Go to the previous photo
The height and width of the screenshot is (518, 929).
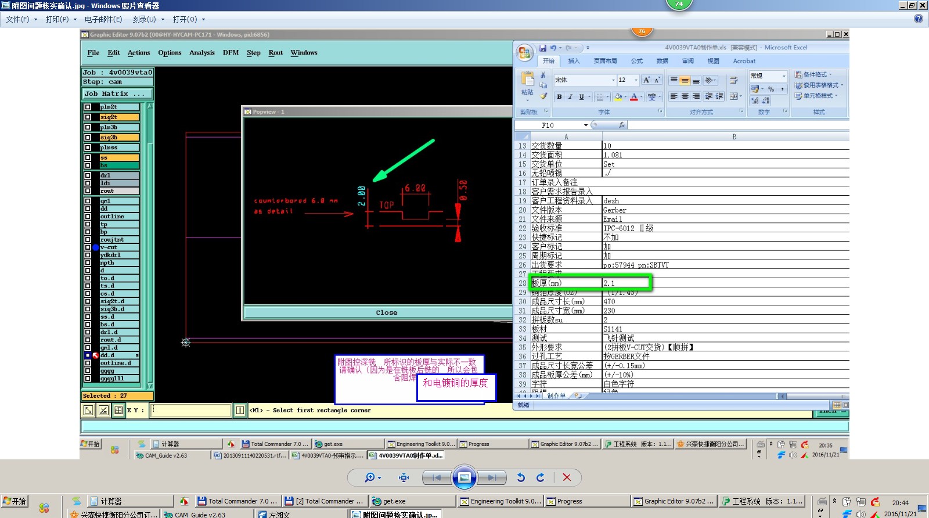coord(436,477)
